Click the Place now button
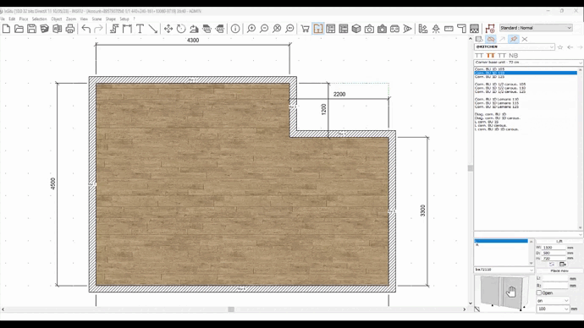Screen dimensions: 584x328 [x=559, y=271]
